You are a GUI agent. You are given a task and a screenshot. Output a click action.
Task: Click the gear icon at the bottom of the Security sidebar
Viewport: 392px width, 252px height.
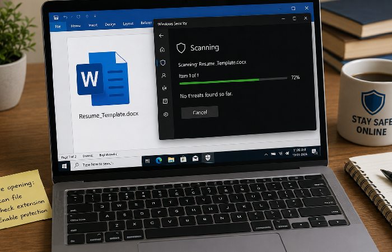[166, 114]
